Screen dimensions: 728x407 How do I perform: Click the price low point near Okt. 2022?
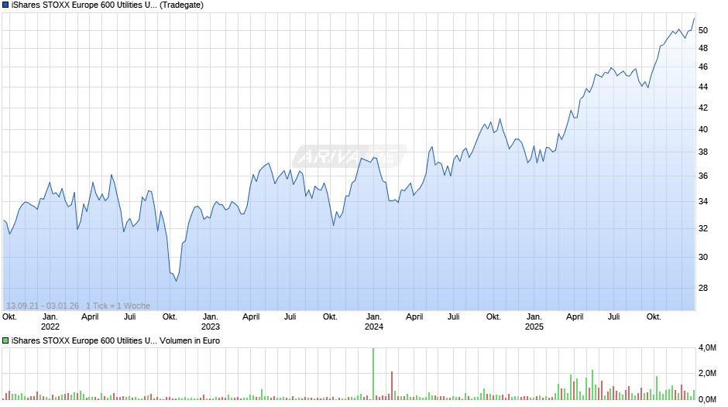pos(176,281)
